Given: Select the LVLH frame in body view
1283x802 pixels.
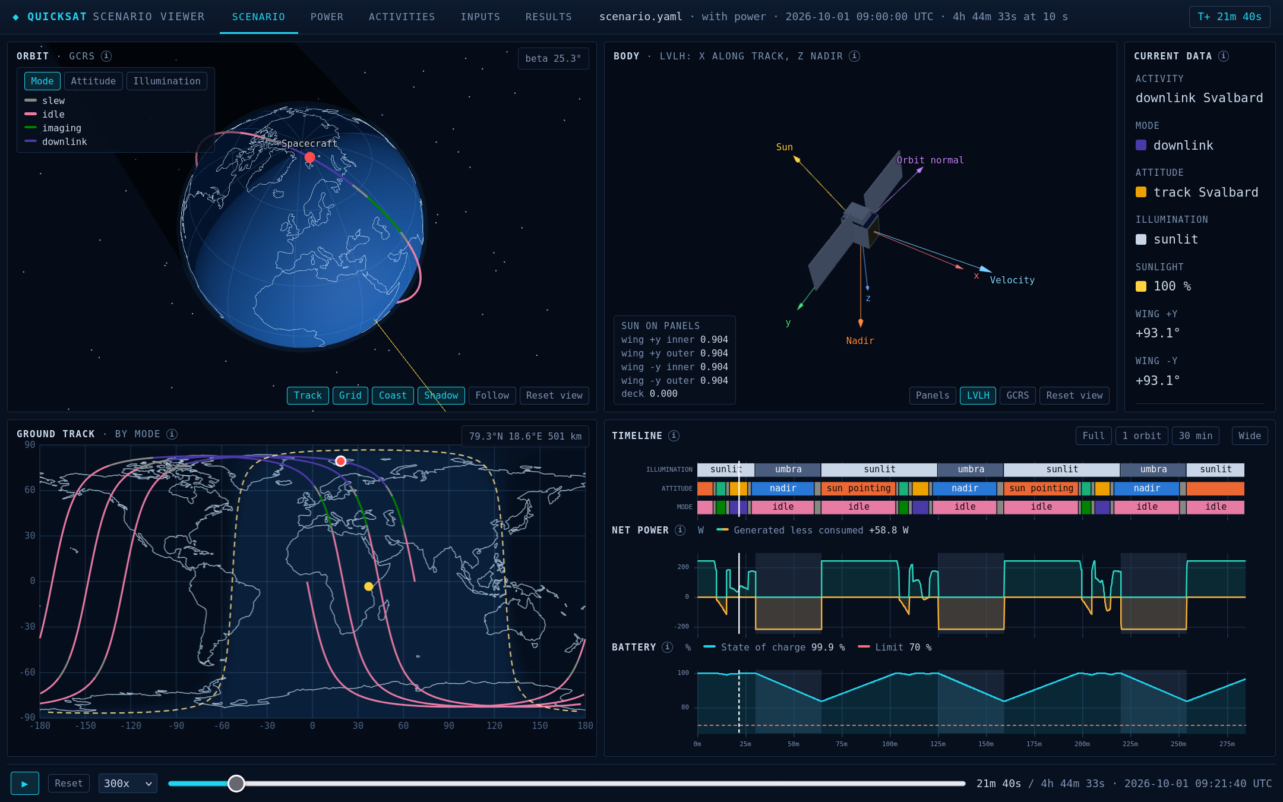Looking at the screenshot, I should coord(978,396).
